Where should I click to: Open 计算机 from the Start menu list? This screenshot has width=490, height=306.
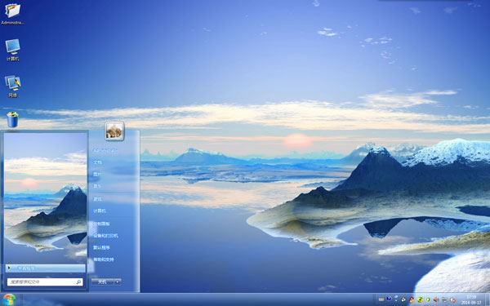(x=100, y=211)
